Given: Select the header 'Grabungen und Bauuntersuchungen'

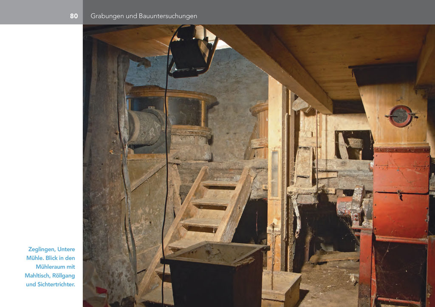Looking at the screenshot, I should point(144,16).
